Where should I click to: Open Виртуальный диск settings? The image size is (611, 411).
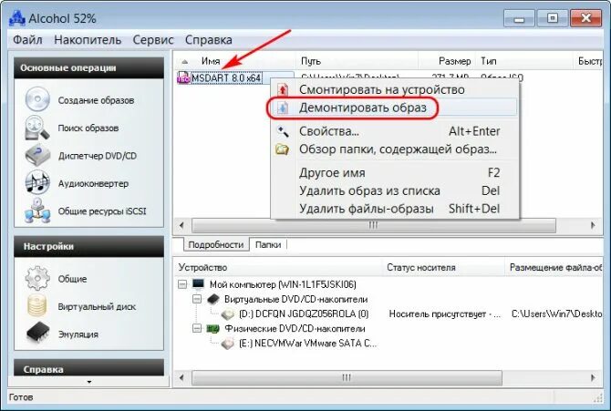[97, 306]
